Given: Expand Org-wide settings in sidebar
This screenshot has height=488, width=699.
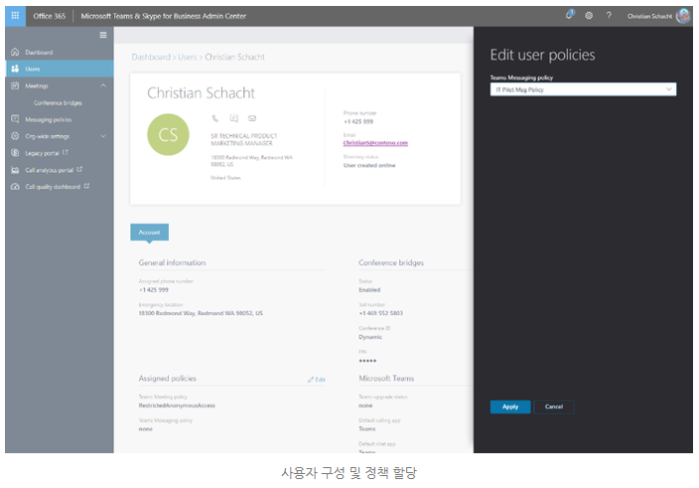Looking at the screenshot, I should [x=103, y=136].
